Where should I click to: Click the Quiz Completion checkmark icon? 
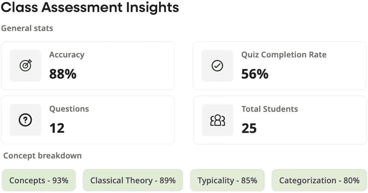coord(217,66)
